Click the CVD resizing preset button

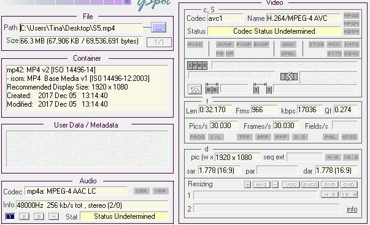coord(349,185)
